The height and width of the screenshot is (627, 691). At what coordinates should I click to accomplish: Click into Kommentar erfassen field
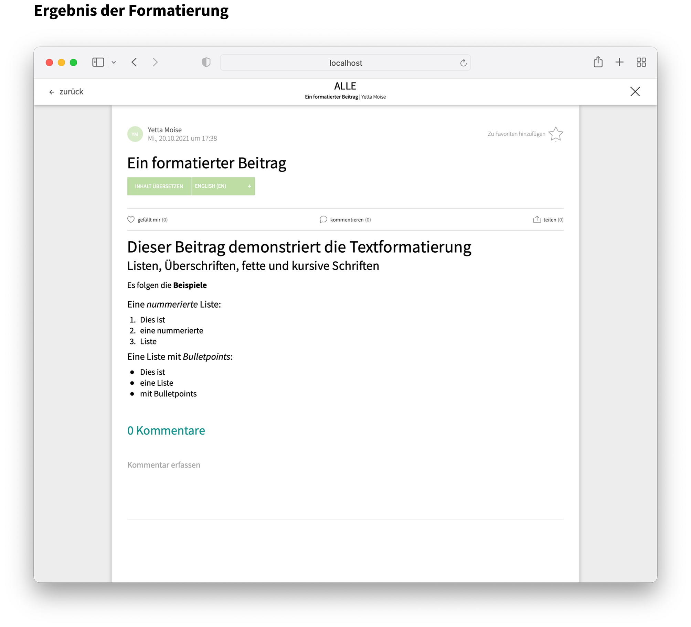[x=164, y=465]
